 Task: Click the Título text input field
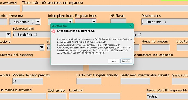point(105,8)
